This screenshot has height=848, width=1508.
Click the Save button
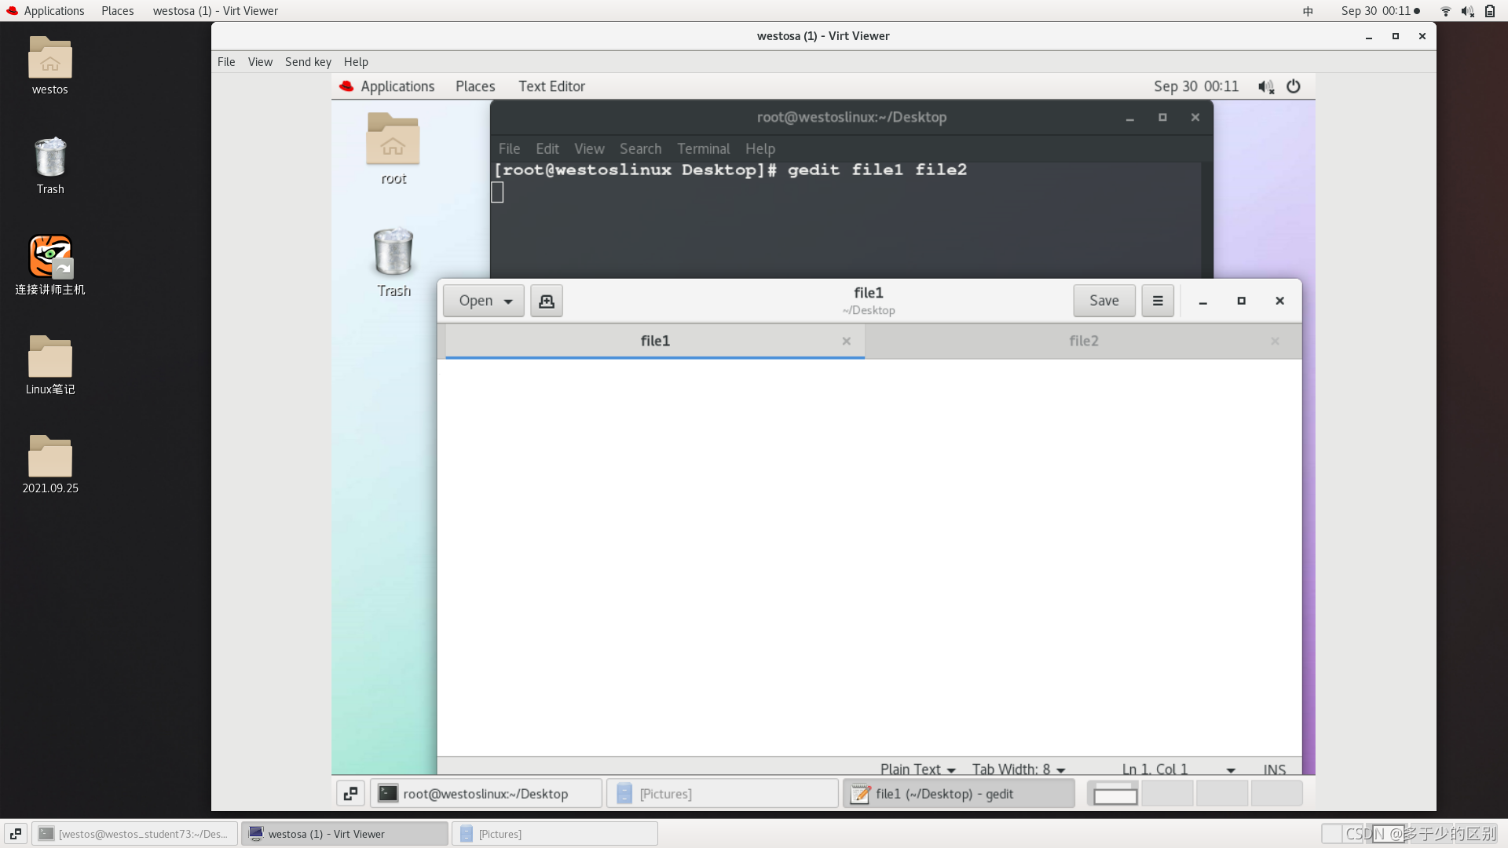(x=1104, y=301)
